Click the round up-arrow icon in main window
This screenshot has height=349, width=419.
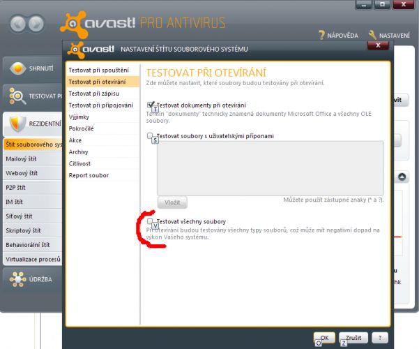[402, 177]
